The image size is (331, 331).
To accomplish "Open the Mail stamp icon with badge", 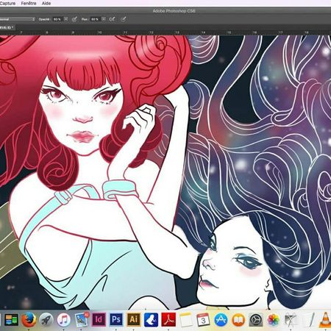I will click(82, 320).
